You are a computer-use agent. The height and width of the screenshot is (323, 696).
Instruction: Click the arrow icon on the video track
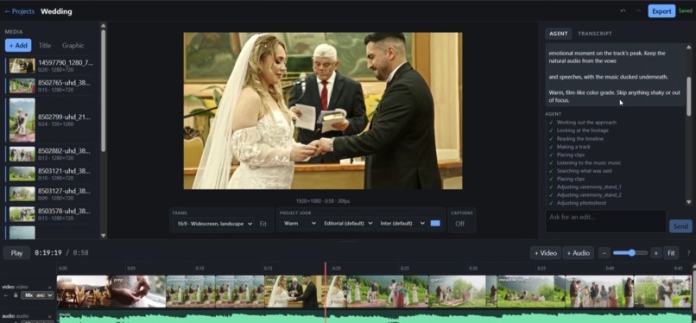tap(7, 295)
